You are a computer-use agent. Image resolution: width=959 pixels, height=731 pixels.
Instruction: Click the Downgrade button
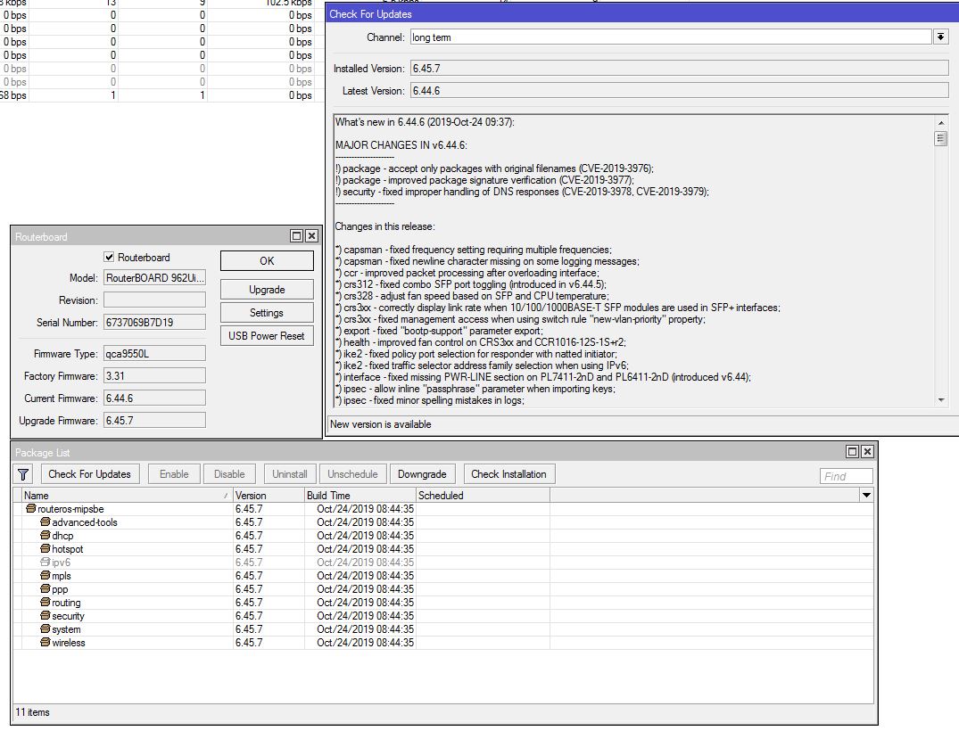point(422,474)
